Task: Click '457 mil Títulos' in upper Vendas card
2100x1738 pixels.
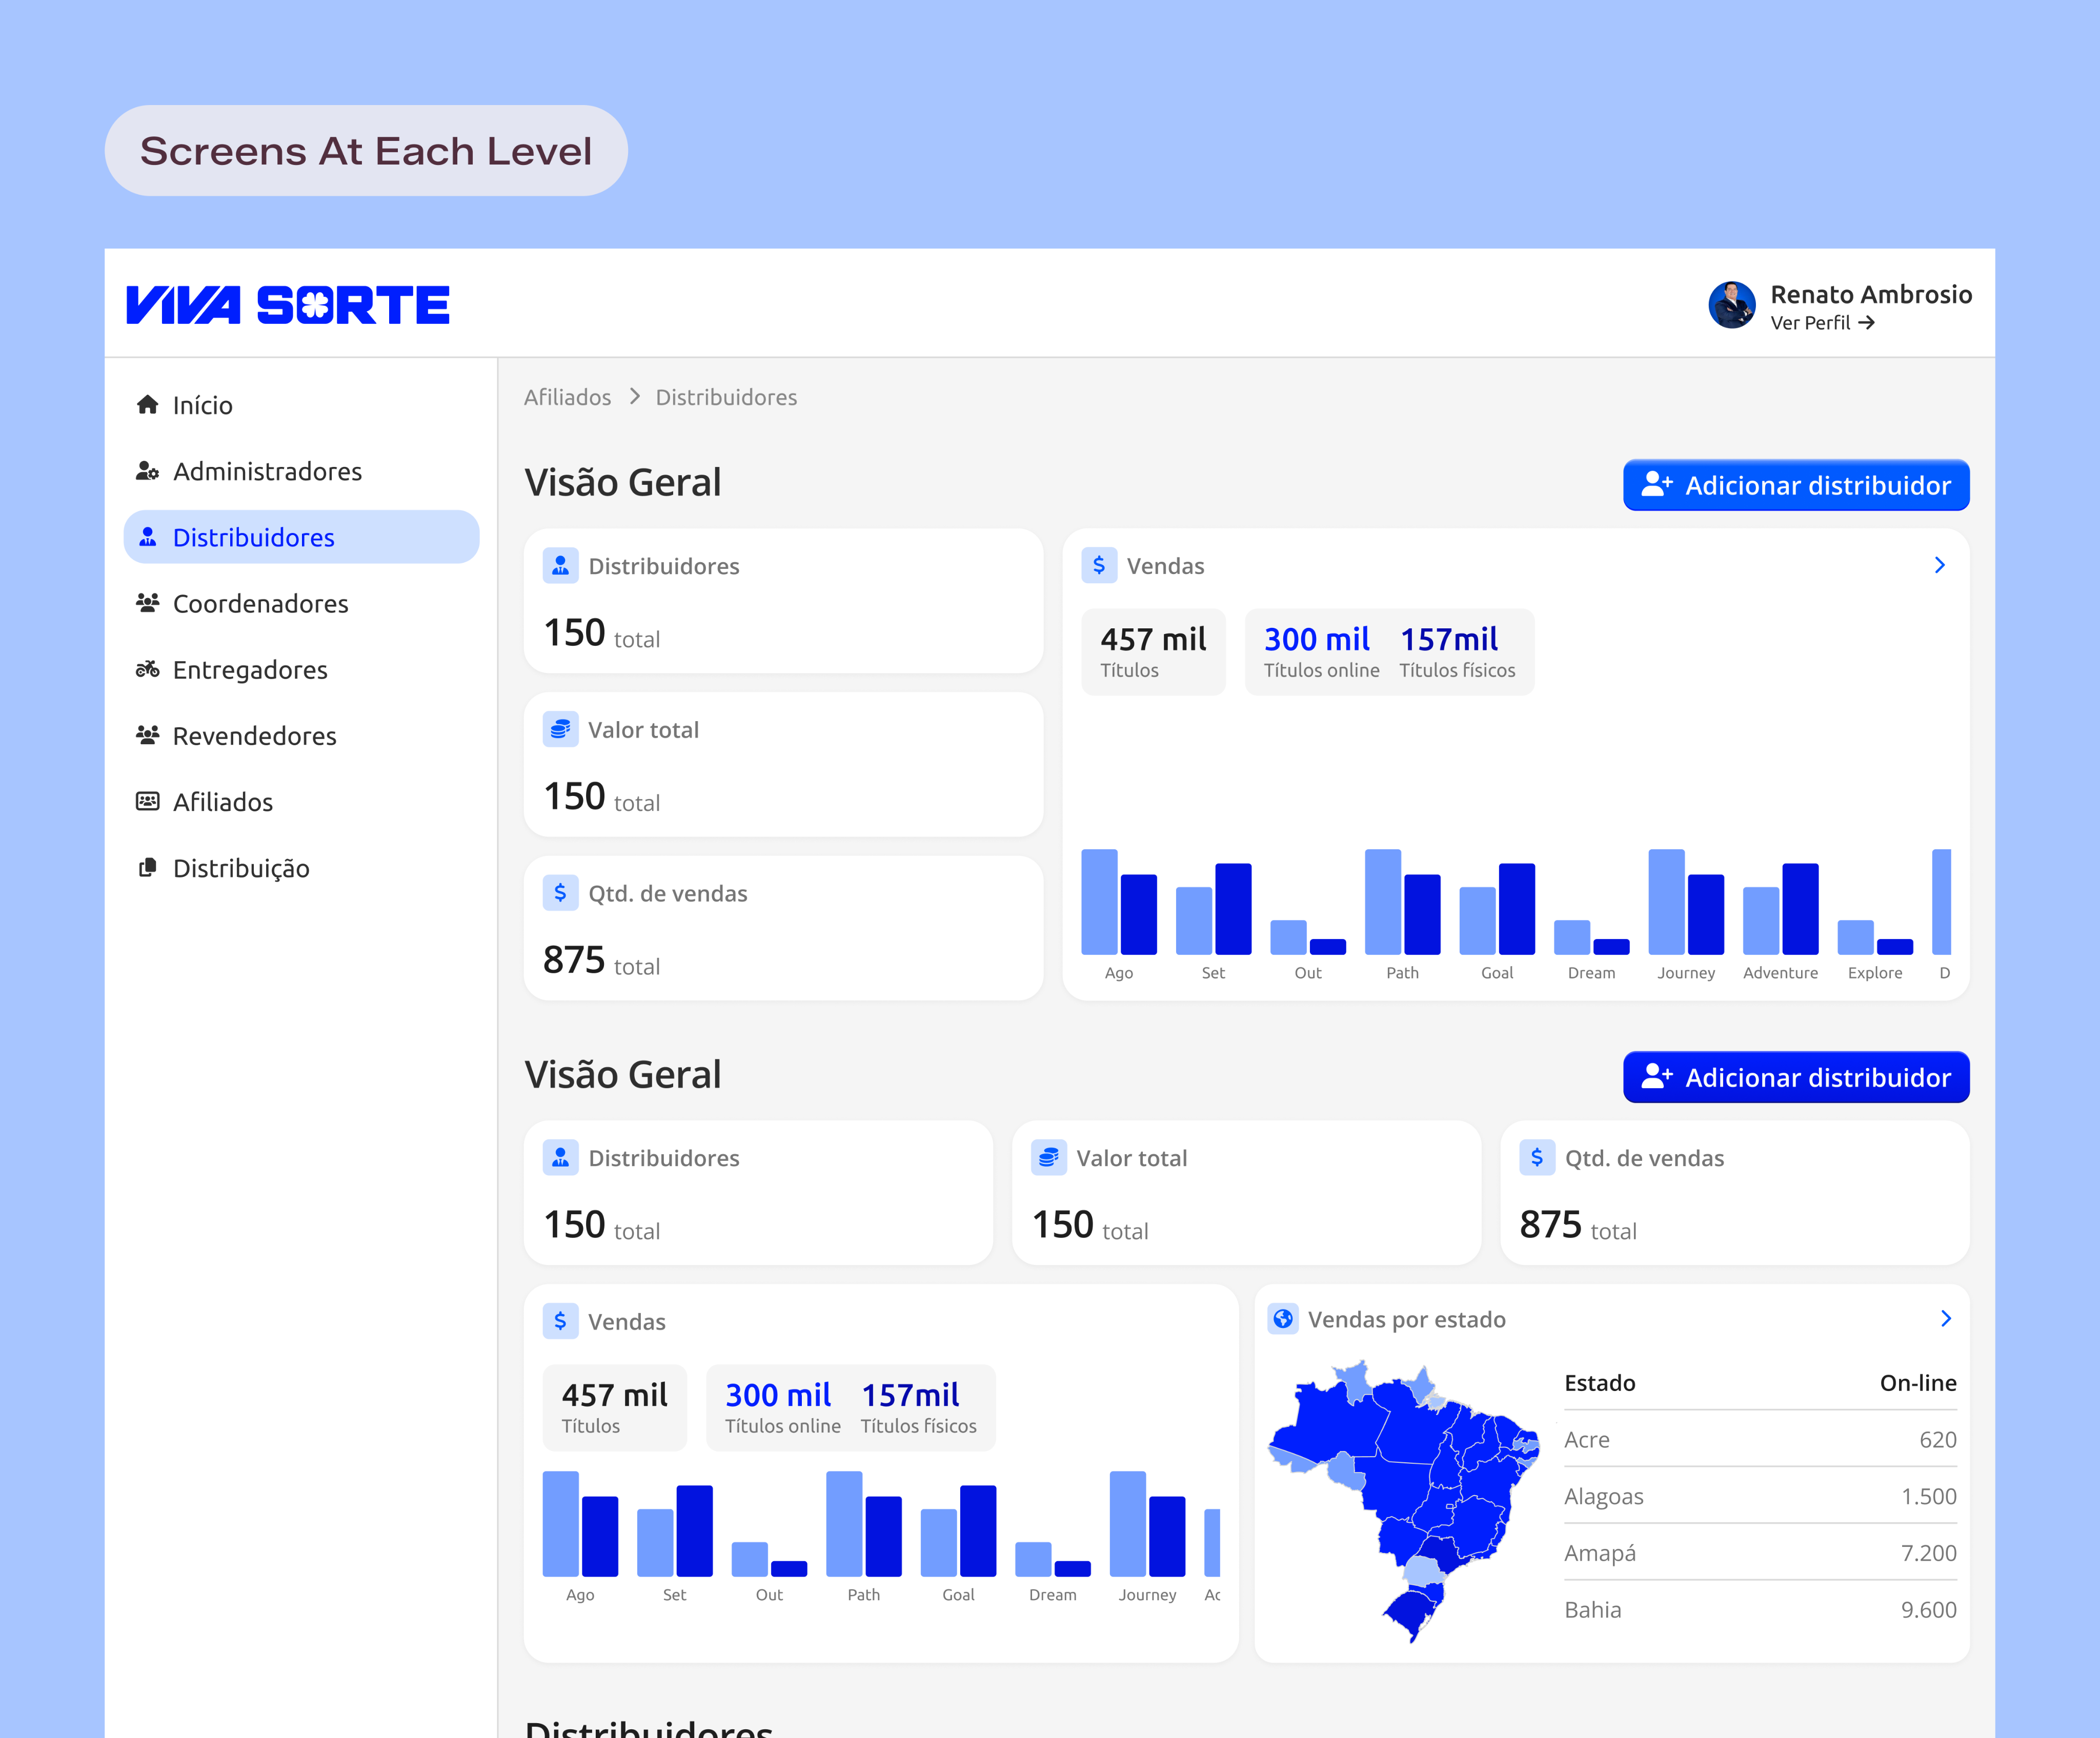Action: point(1153,651)
